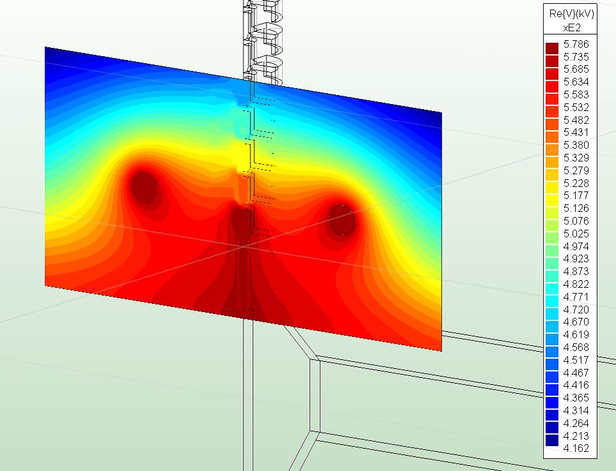
Task: Select the 4.162 minimum legend value
Action: point(576,448)
